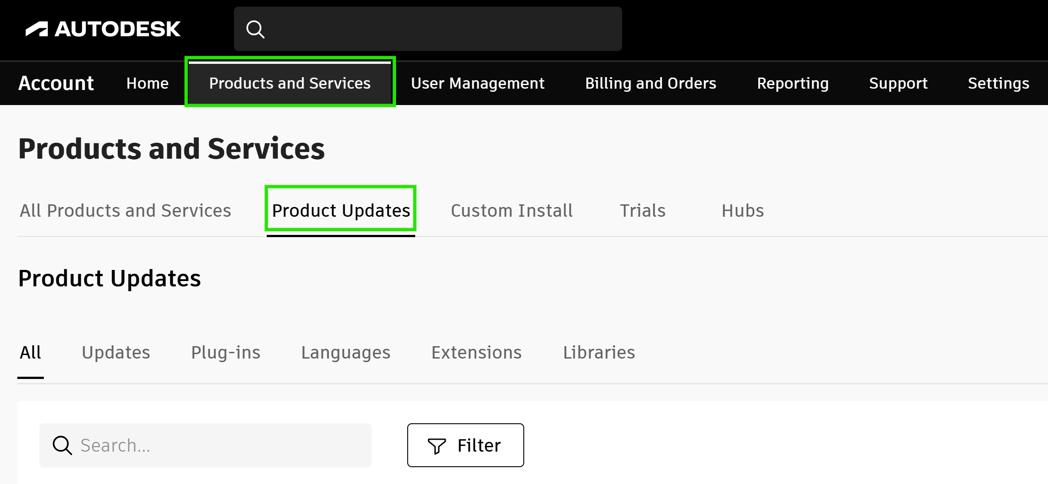Click the Autodesk logo
This screenshot has width=1048, height=484.
pyautogui.click(x=103, y=29)
